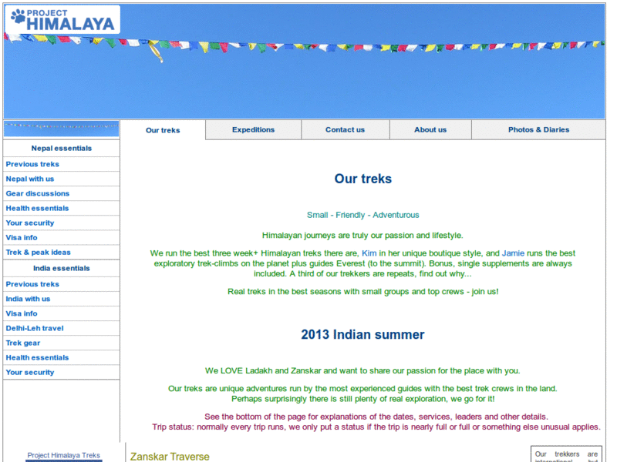Viewport: 617px width, 462px height.
Task: Open Previous treks under Nepal essentials
Action: [32, 164]
